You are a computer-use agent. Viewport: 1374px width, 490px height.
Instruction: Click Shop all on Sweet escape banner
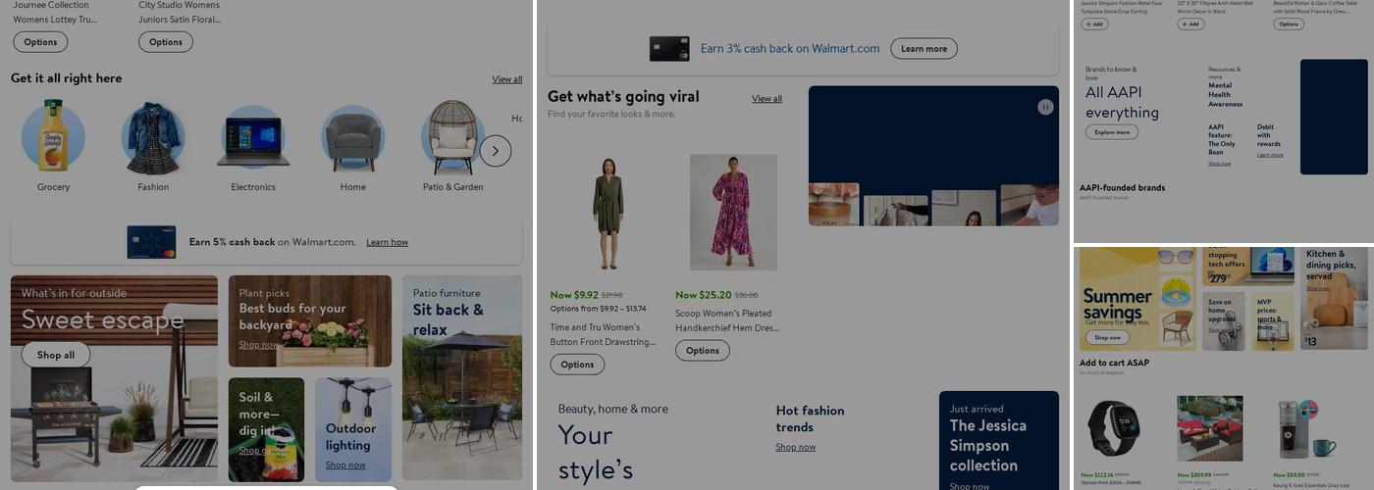pos(56,355)
